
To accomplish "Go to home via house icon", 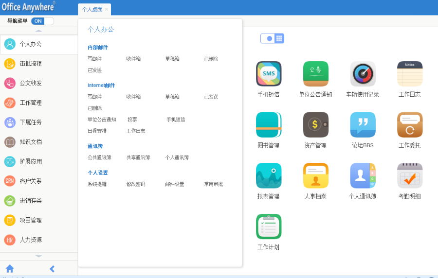I will click(x=10, y=268).
